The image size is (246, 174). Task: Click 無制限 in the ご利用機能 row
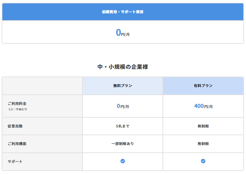click(x=203, y=144)
